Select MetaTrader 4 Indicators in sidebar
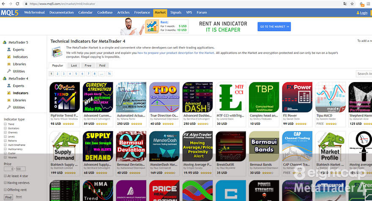 click(x=20, y=93)
